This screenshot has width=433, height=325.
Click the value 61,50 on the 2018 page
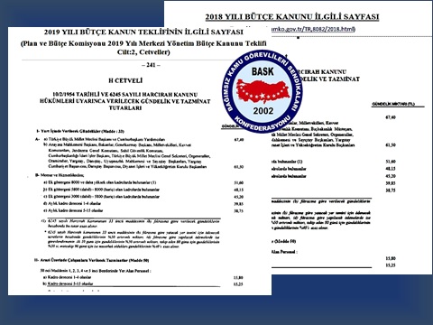click(x=391, y=145)
